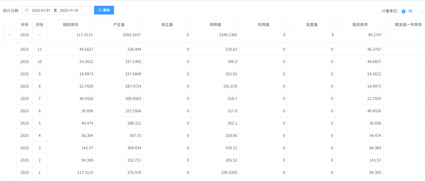Select month 8 row's 291.678 cell

[x=230, y=86]
